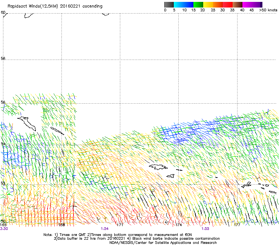
Task: Click the '>50 knots' legend label
Action: (268, 10)
